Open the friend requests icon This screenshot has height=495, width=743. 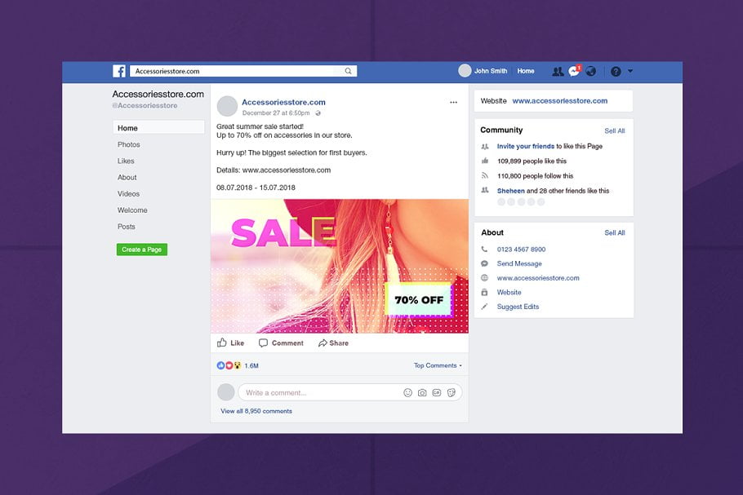tap(558, 72)
